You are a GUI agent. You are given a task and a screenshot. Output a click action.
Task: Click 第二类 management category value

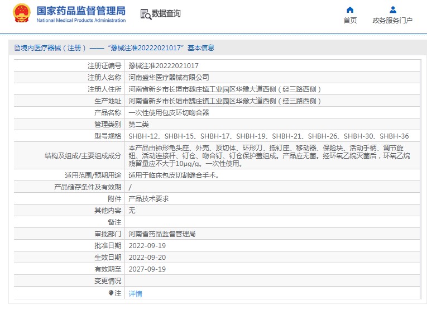[x=138, y=125]
